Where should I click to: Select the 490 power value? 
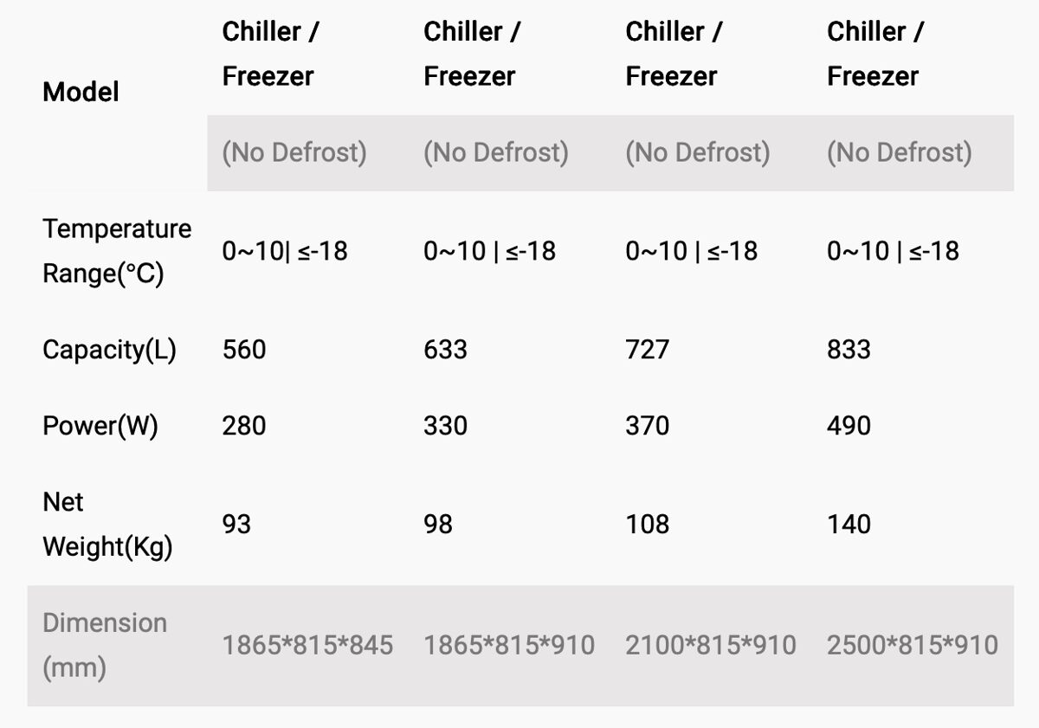[849, 426]
